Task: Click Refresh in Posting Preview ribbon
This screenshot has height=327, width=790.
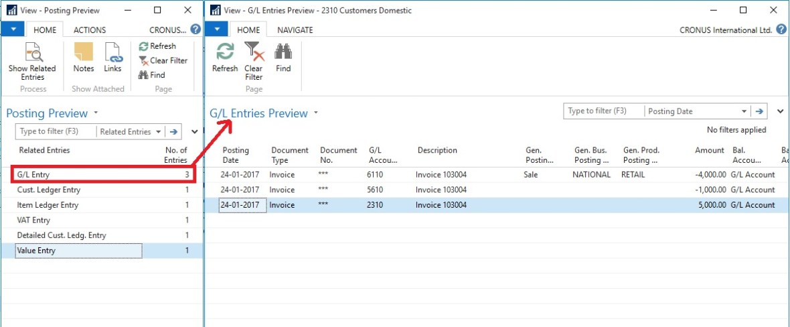Action: point(157,46)
